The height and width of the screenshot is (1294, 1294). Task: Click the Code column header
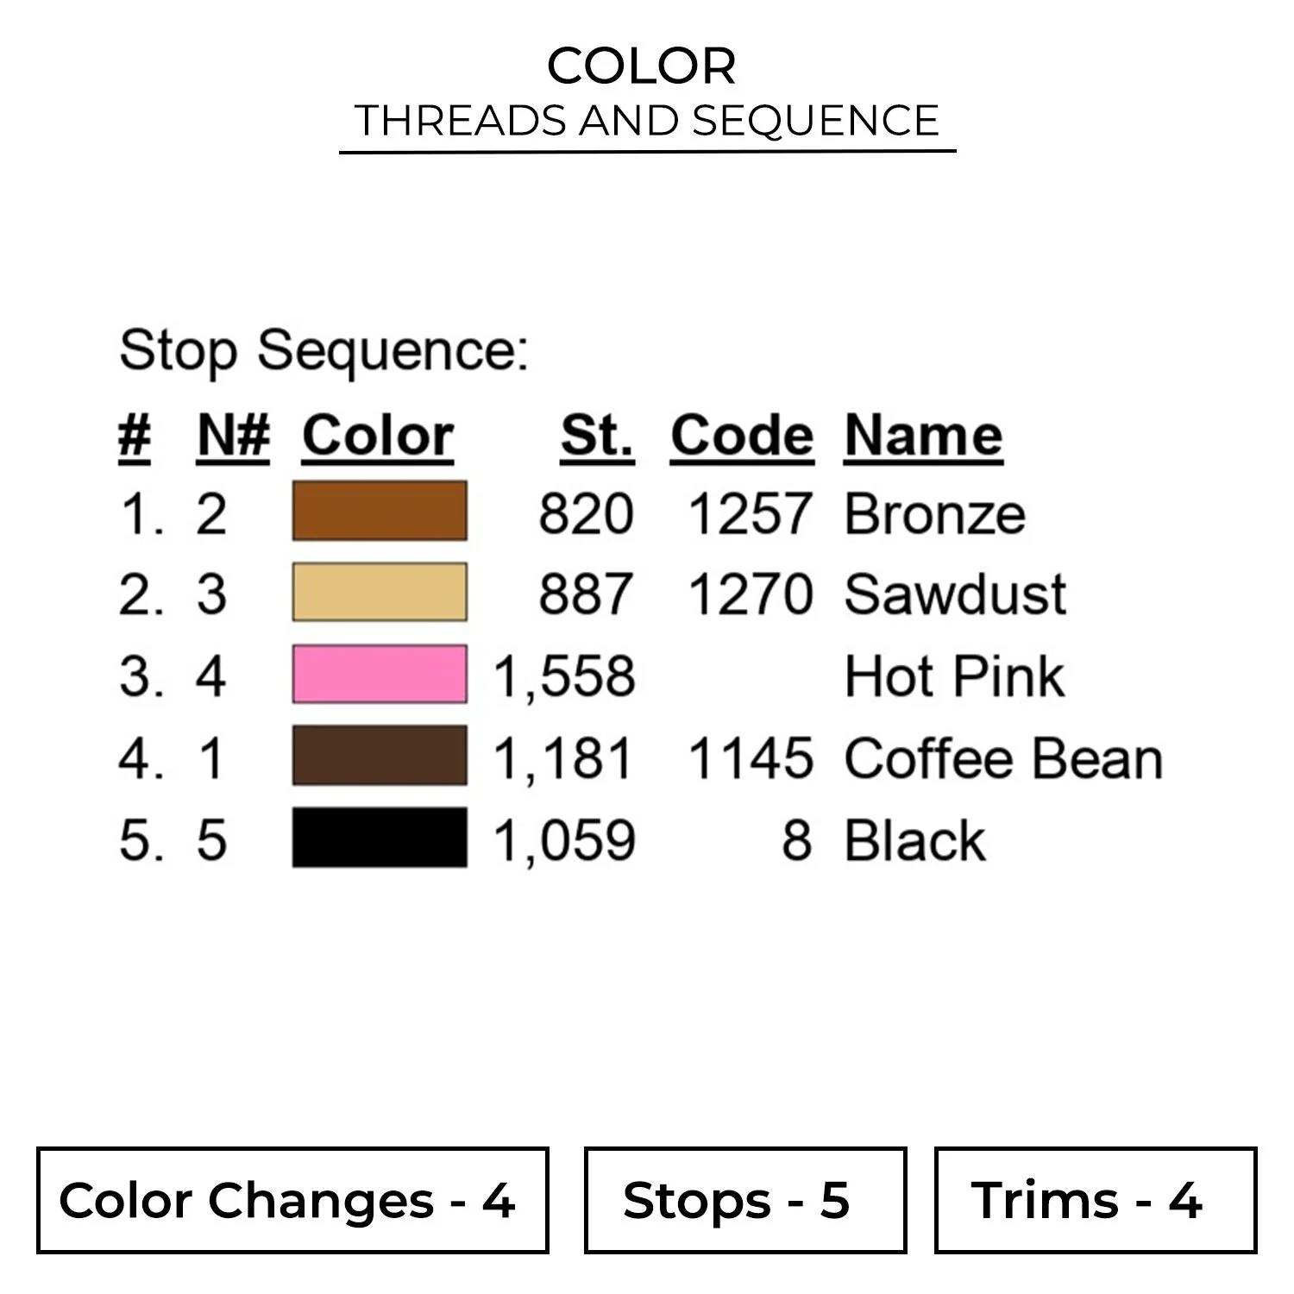click(x=742, y=436)
